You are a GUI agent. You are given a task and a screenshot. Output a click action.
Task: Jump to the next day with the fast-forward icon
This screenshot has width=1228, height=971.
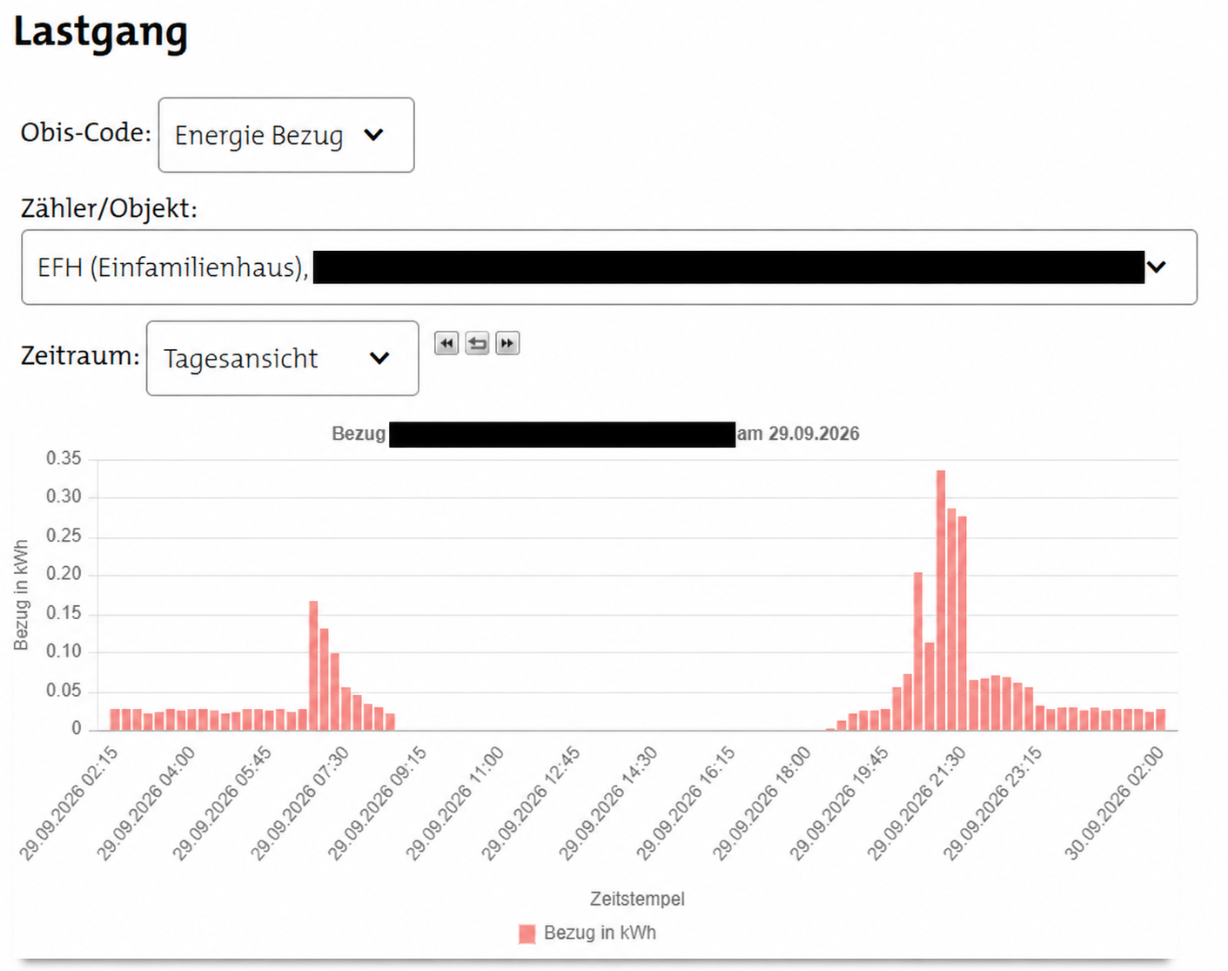[507, 343]
